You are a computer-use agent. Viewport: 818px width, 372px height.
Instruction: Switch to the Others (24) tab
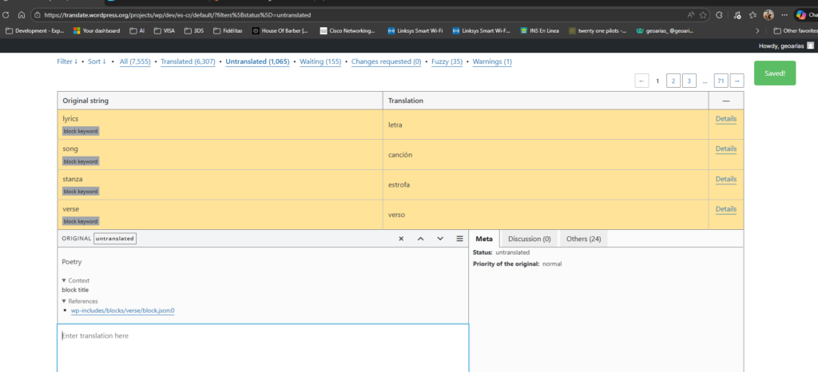[x=583, y=239]
